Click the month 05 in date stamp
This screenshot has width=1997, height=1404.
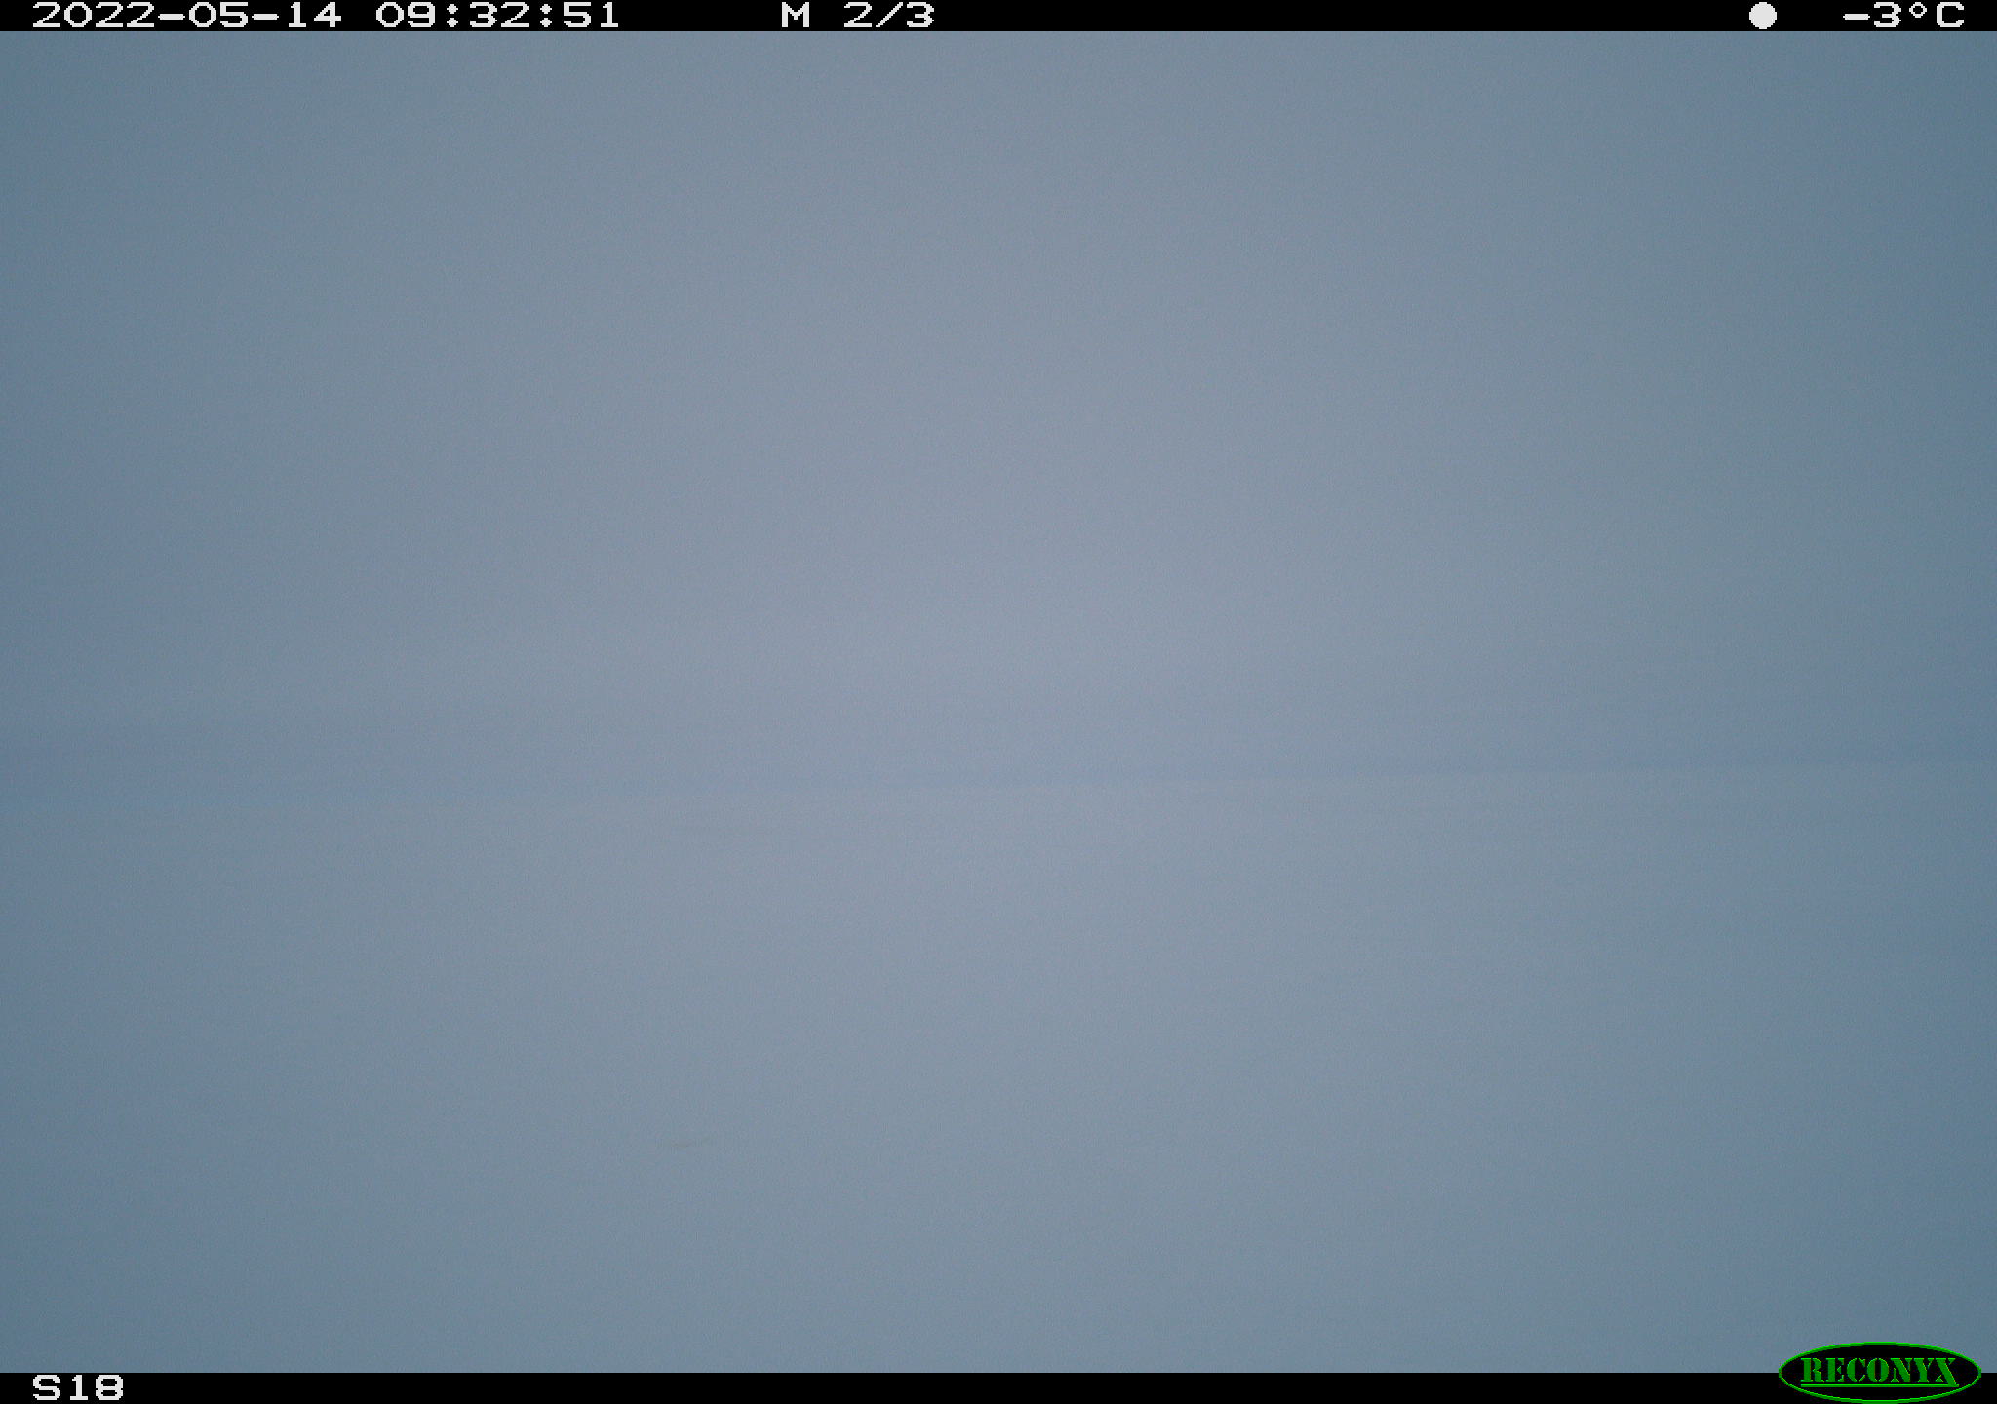pos(217,16)
